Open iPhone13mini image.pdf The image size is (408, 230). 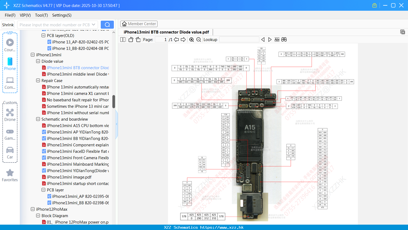click(x=67, y=177)
